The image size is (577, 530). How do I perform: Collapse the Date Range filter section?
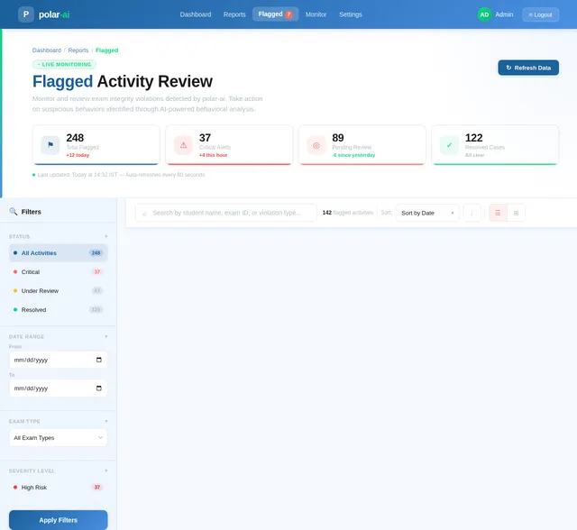[106, 336]
